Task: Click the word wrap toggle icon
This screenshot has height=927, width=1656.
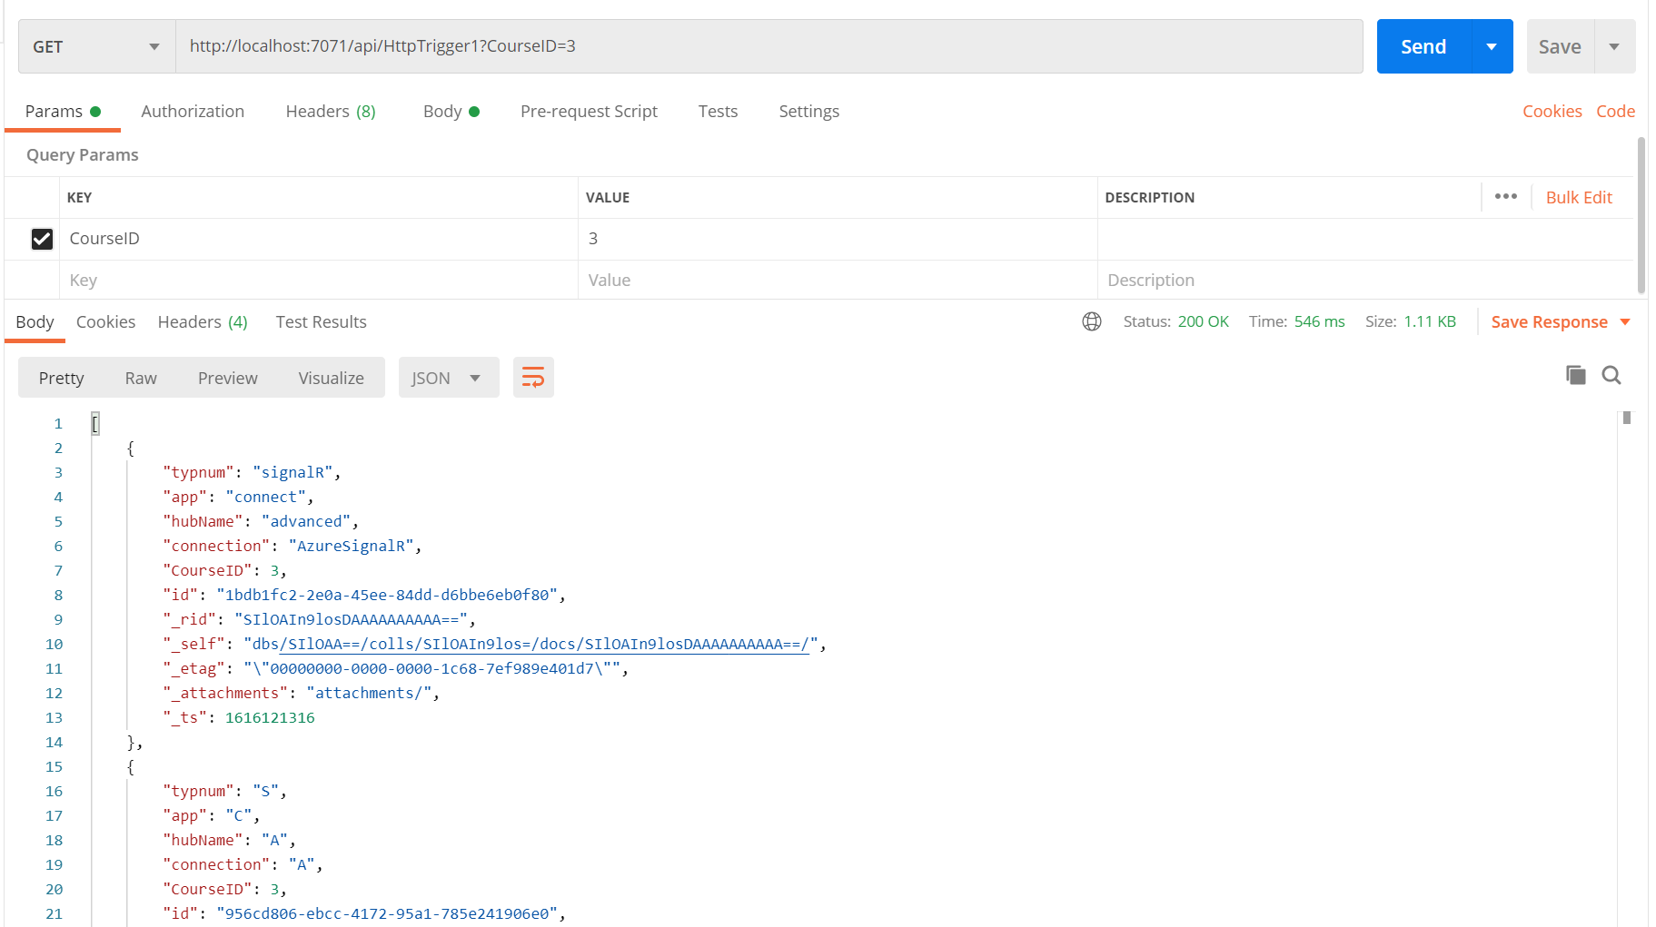Action: point(533,377)
